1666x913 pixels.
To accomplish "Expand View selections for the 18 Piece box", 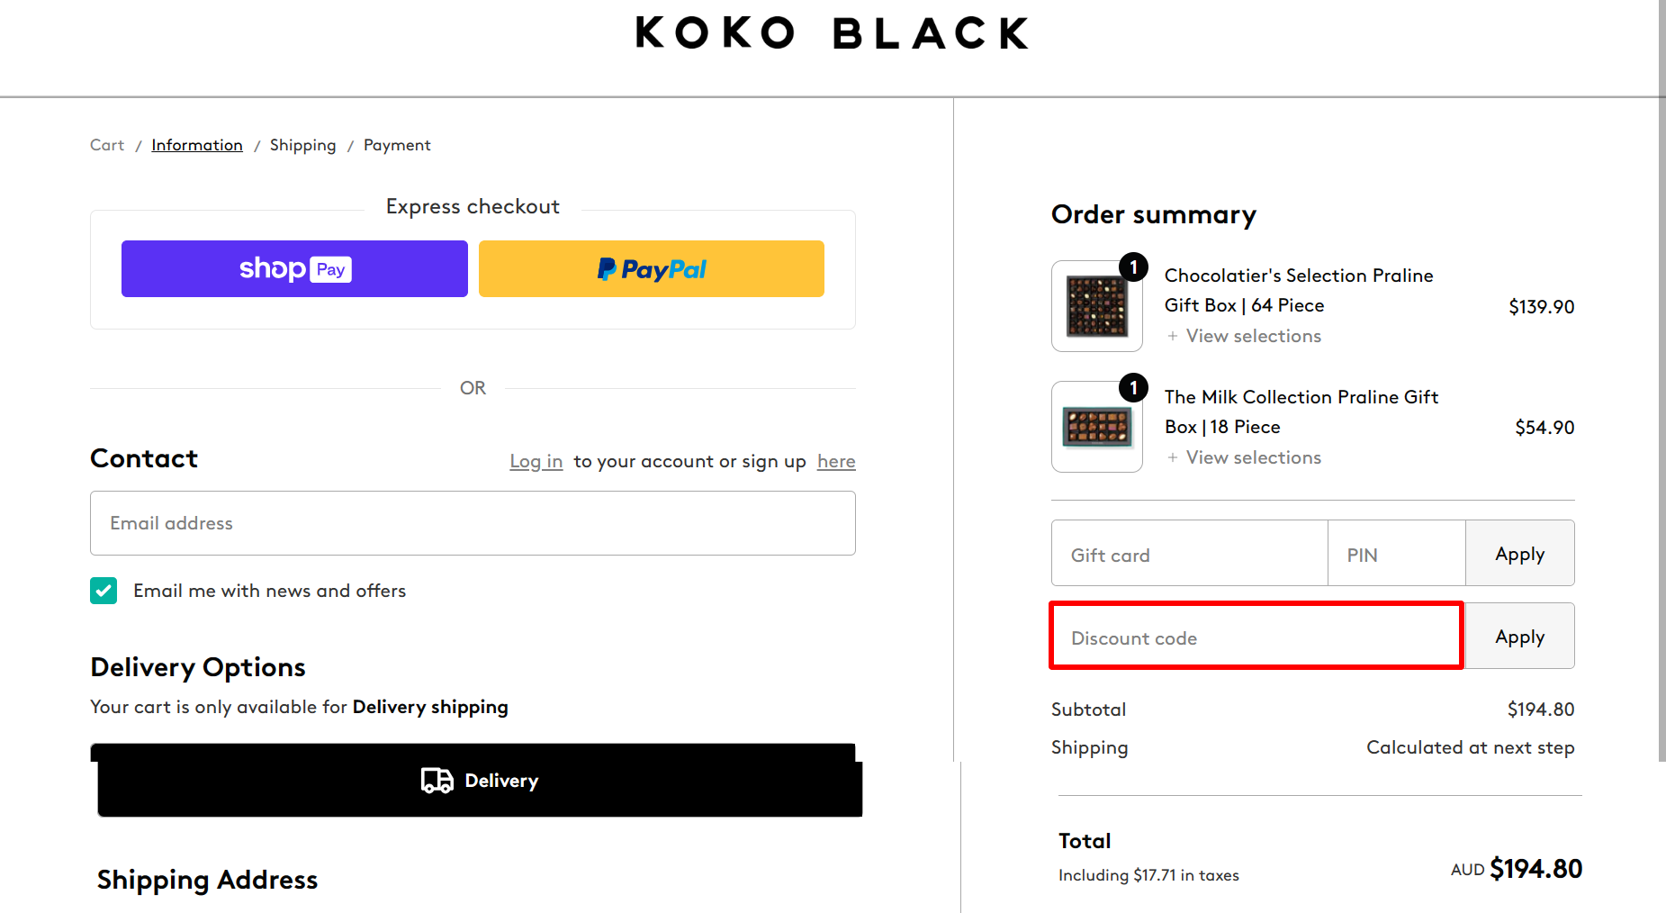I will 1244,457.
